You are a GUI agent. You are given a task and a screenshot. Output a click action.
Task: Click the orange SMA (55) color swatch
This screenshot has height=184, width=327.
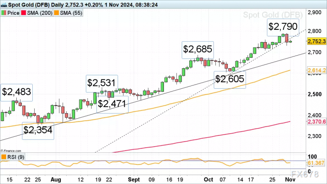pyautogui.click(x=56, y=13)
